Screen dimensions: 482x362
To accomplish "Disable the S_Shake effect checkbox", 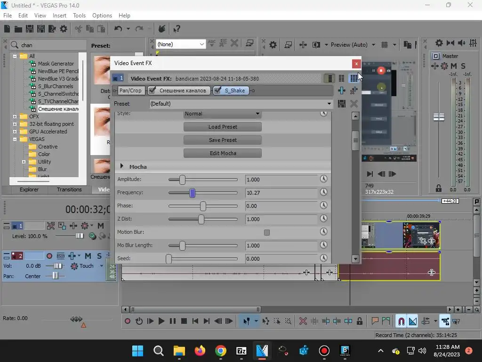I will click(x=217, y=90).
